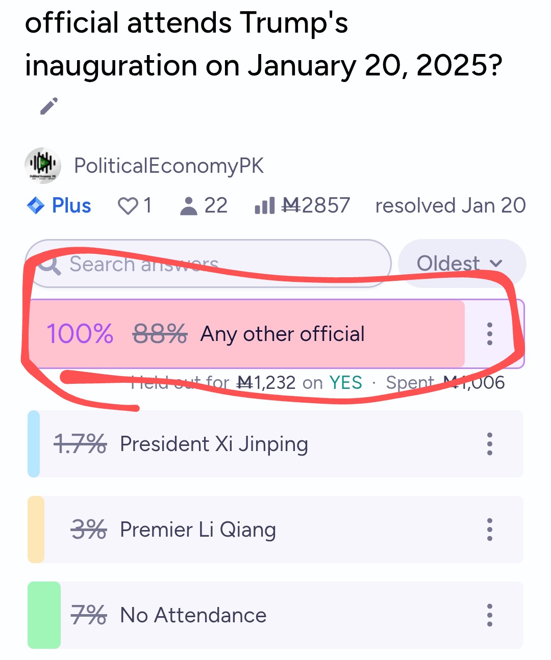This screenshot has height=660, width=551.
Task: Open three-dot menu for President Xi Jinping
Action: click(490, 444)
